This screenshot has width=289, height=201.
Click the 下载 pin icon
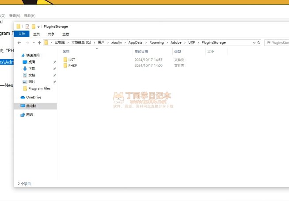(54, 69)
